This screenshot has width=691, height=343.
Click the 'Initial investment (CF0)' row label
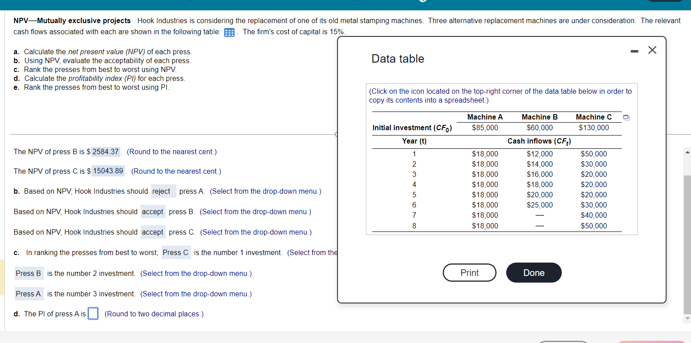point(412,128)
